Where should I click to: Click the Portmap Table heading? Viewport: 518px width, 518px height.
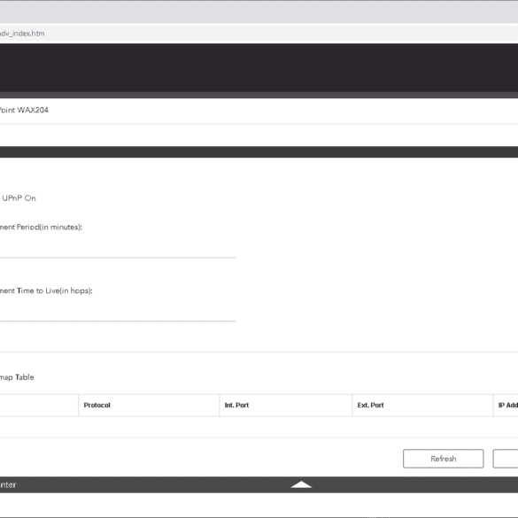(17, 377)
